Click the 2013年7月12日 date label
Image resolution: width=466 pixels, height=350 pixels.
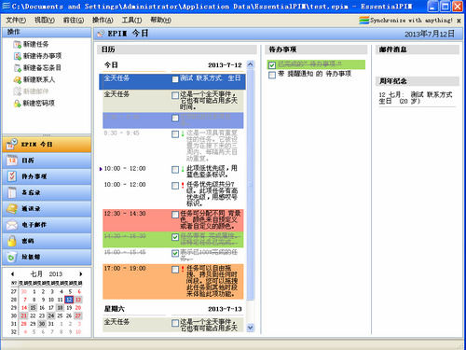(430, 35)
